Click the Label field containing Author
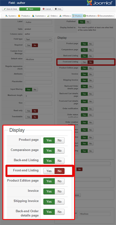The image size is (116, 225). click(x=38, y=22)
